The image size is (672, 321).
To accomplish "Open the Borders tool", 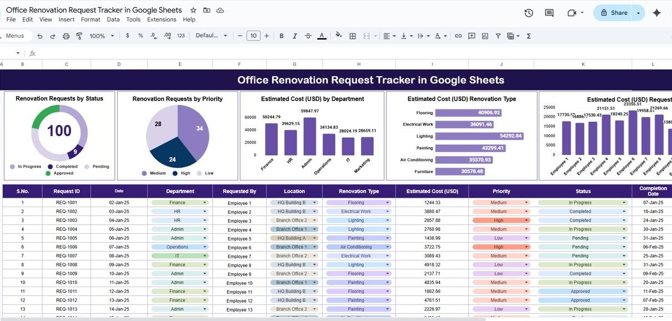I will tap(352, 36).
